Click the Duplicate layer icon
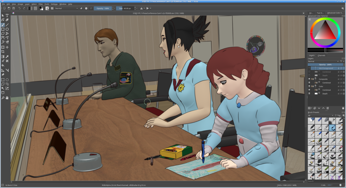This screenshot has height=188, width=346. (x=314, y=108)
